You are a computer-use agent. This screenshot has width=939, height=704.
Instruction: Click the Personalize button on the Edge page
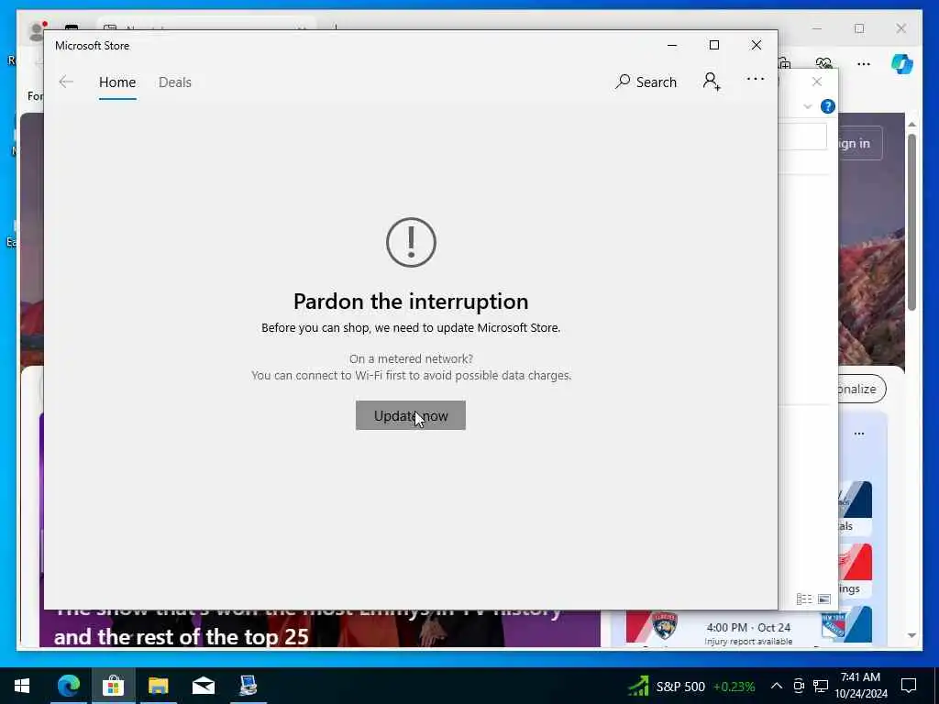pos(862,389)
